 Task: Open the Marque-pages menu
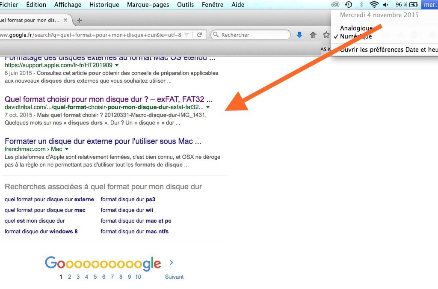pyautogui.click(x=148, y=4)
